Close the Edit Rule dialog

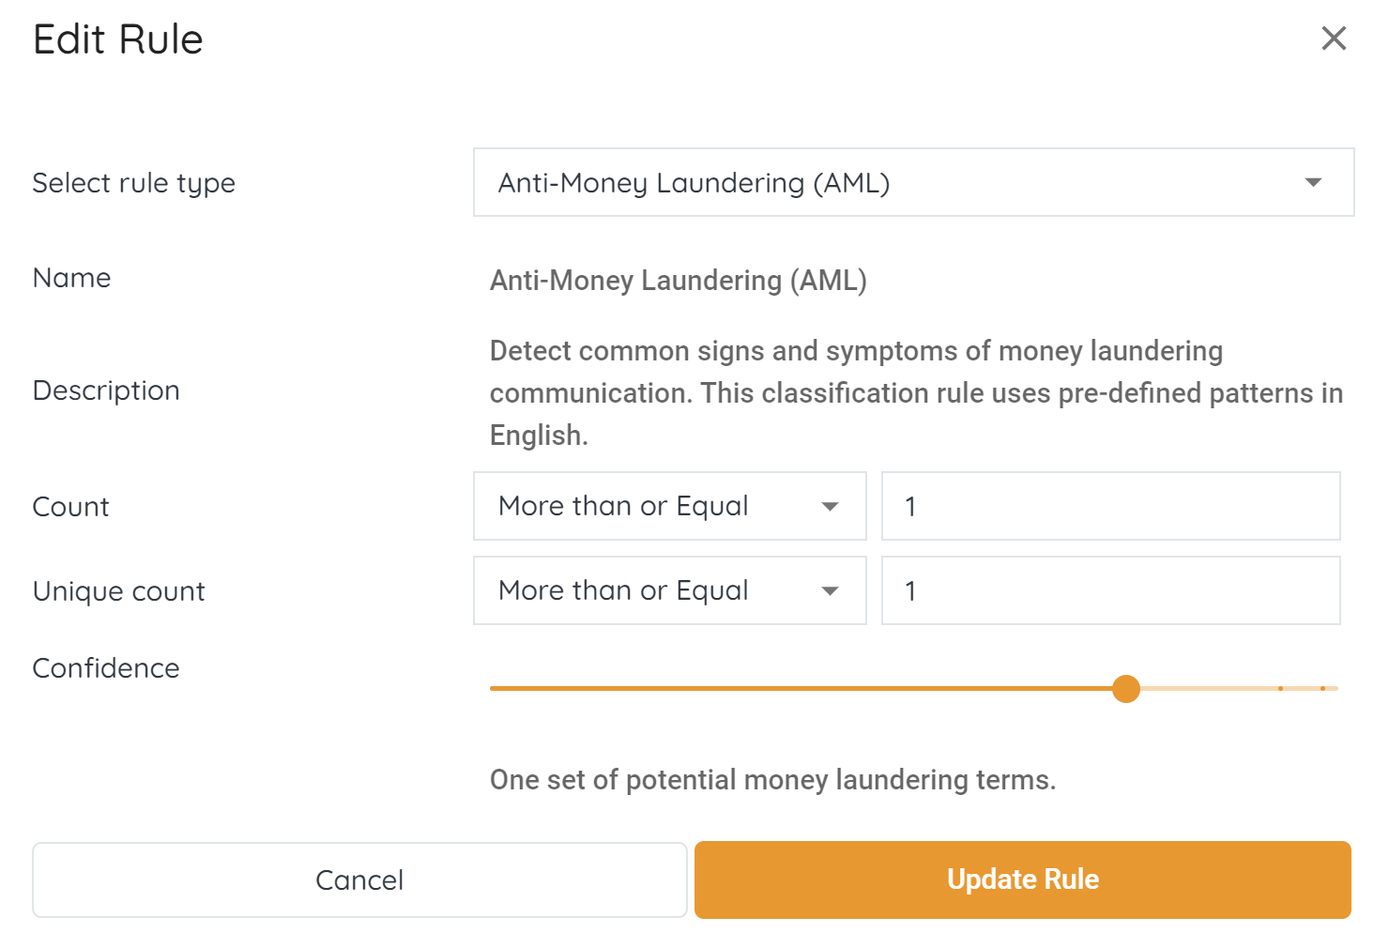(x=1334, y=38)
